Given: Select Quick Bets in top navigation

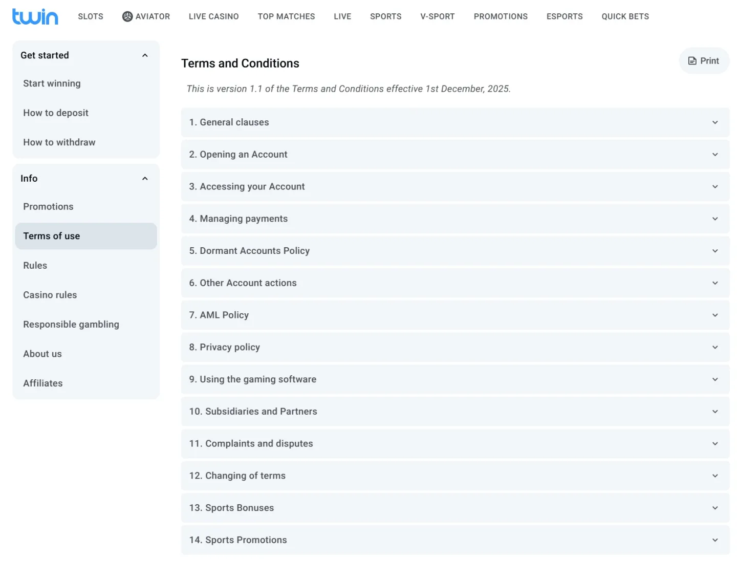Looking at the screenshot, I should point(625,16).
